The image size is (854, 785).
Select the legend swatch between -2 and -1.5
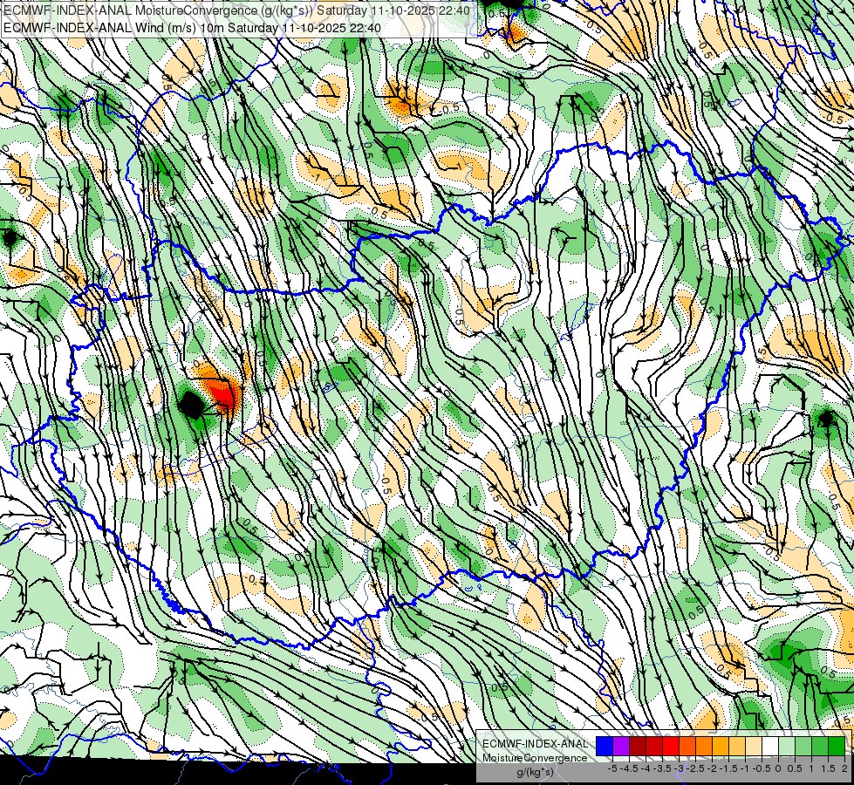(721, 747)
